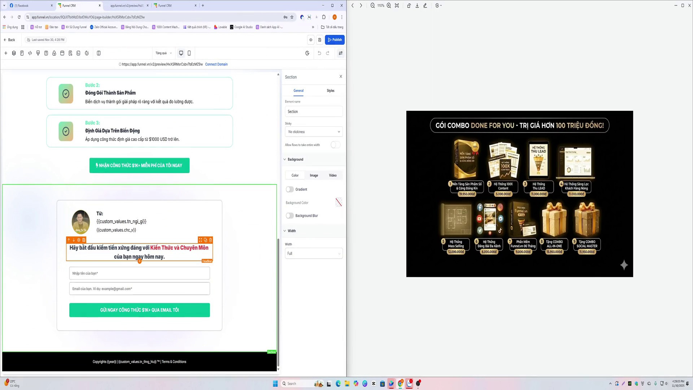The width and height of the screenshot is (693, 390).
Task: Switch to the Styles tab
Action: pos(331,91)
